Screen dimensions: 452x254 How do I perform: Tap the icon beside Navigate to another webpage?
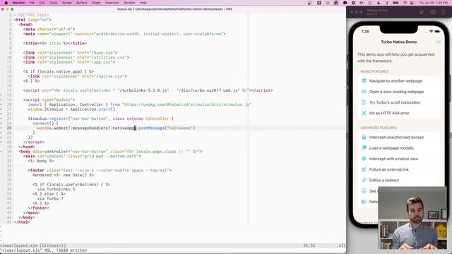click(364, 81)
